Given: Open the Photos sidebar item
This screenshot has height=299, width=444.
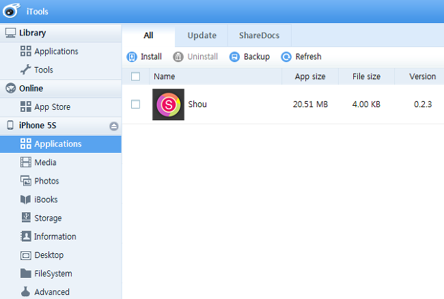Looking at the screenshot, I should (61, 181).
